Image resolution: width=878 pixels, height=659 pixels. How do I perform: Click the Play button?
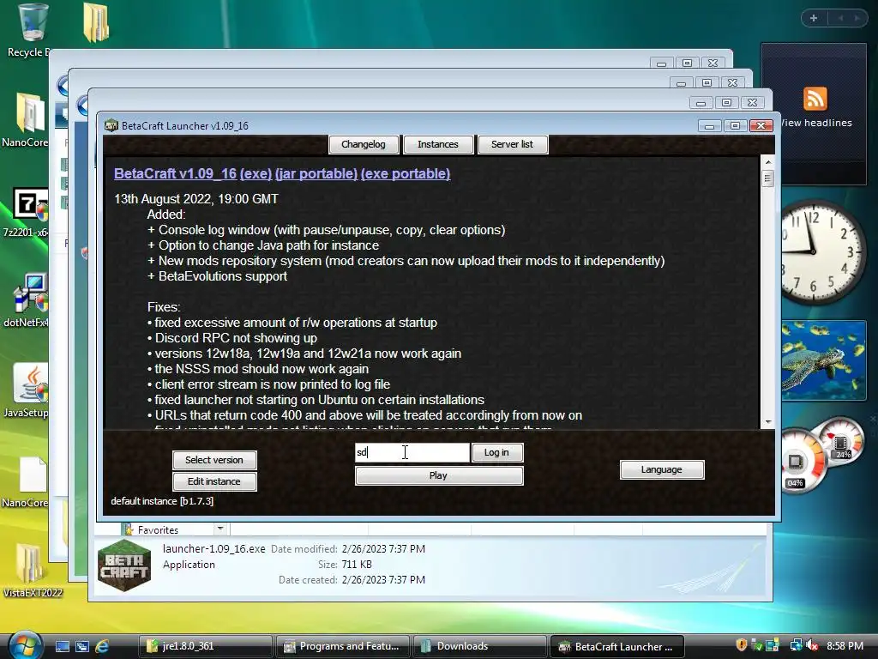coord(439,475)
